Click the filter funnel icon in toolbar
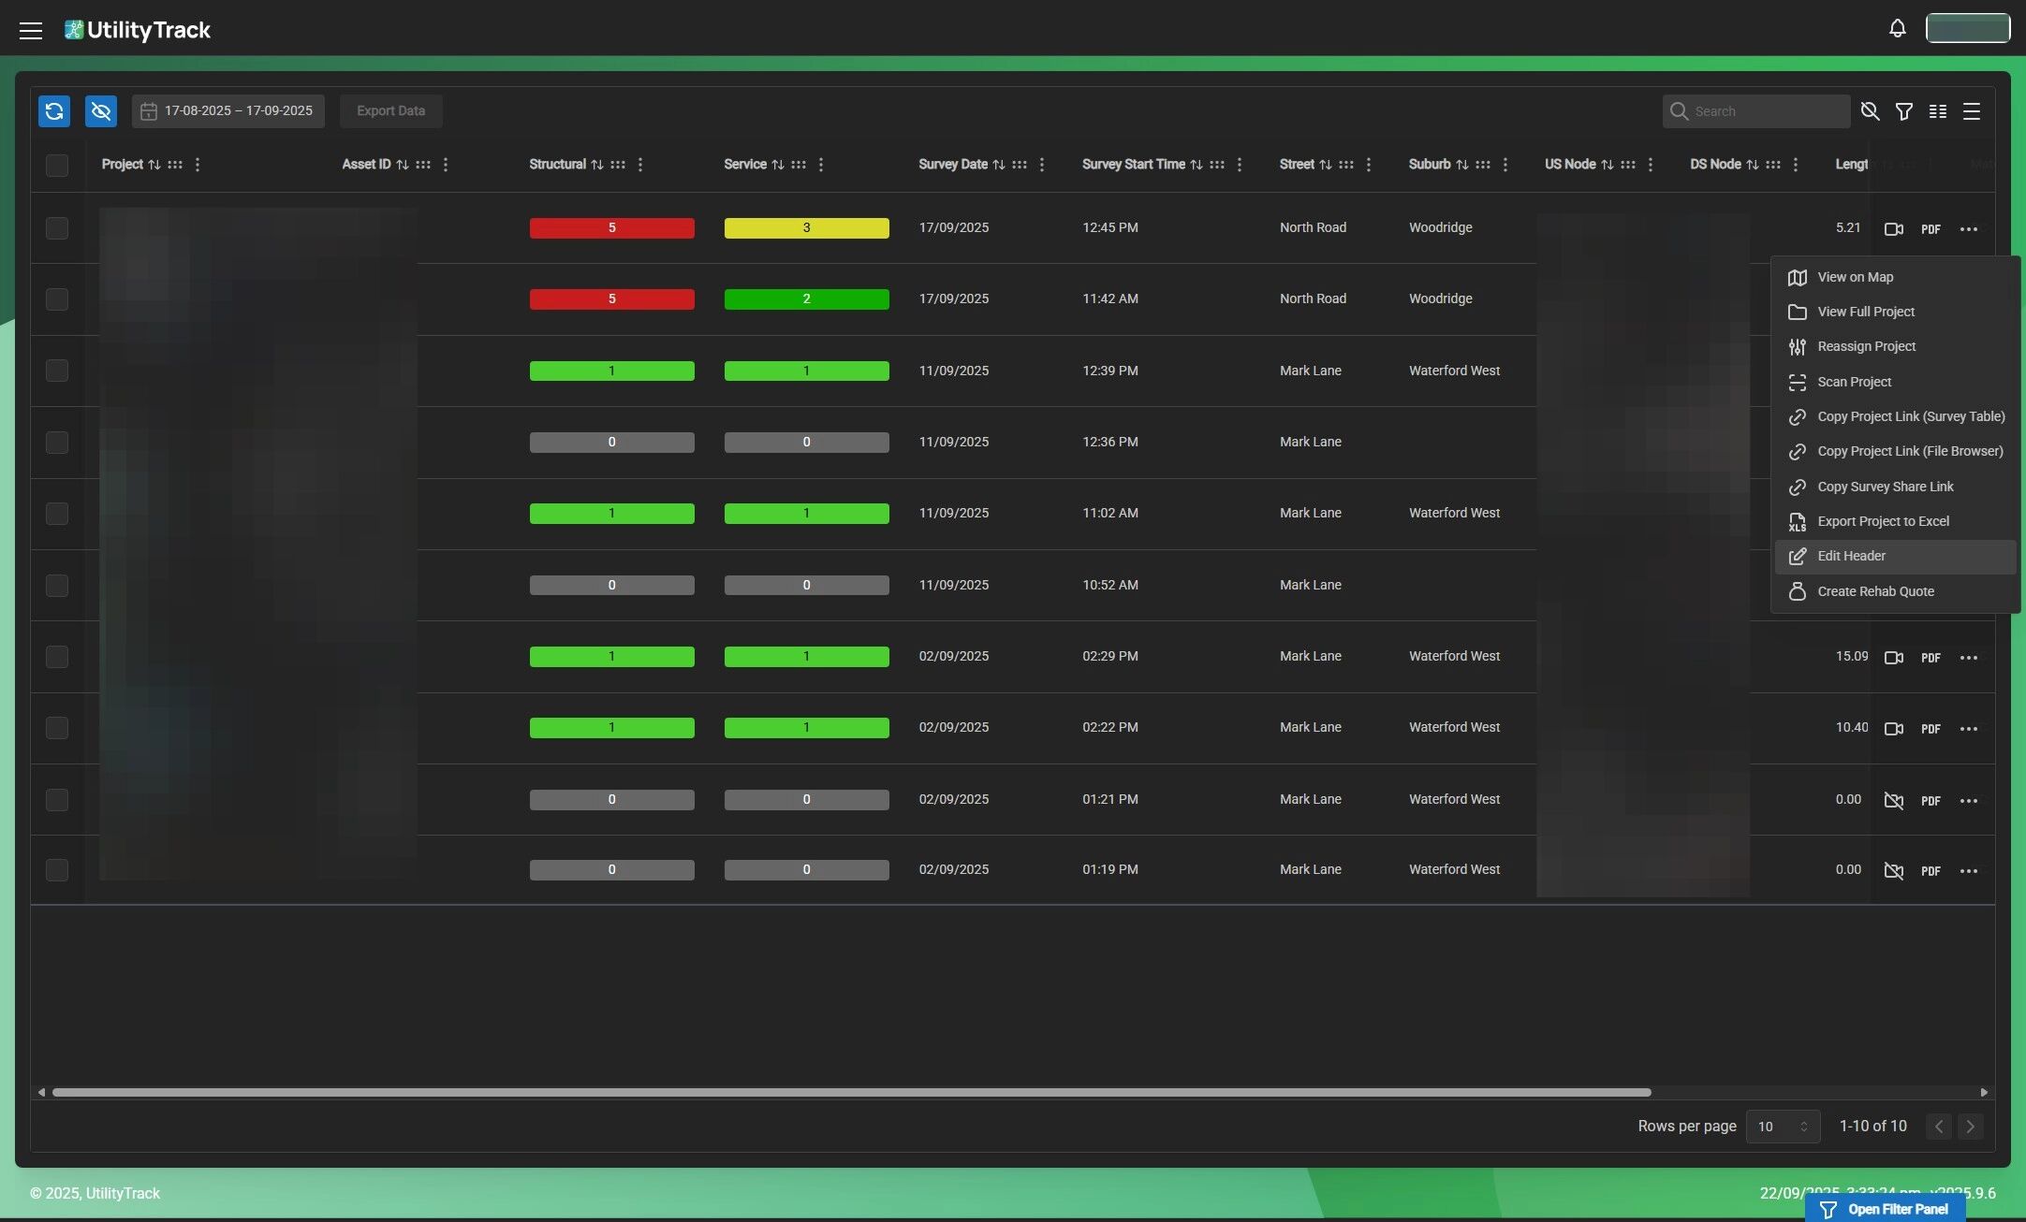2026x1222 pixels. (x=1903, y=111)
